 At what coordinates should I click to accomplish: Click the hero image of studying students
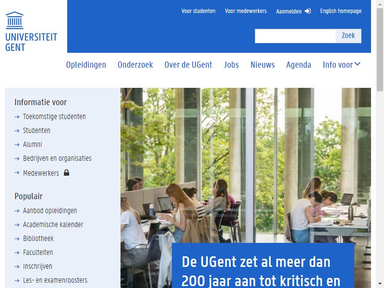click(246, 165)
